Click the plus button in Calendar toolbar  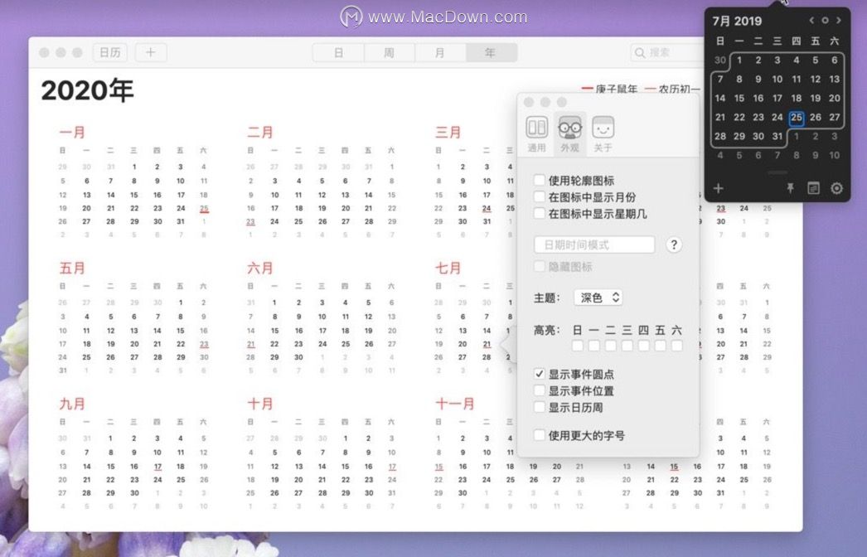(x=150, y=52)
